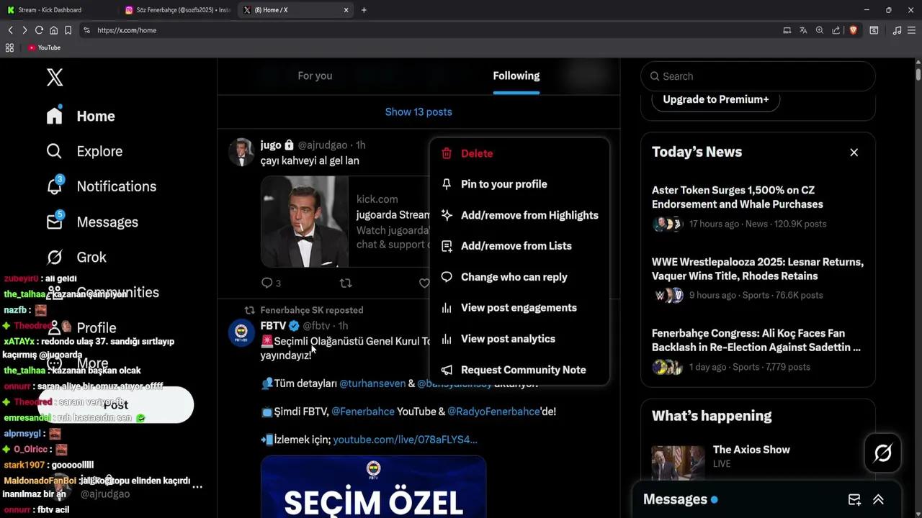Select Request Community Note
Image resolution: width=922 pixels, height=518 pixels.
tap(519, 370)
